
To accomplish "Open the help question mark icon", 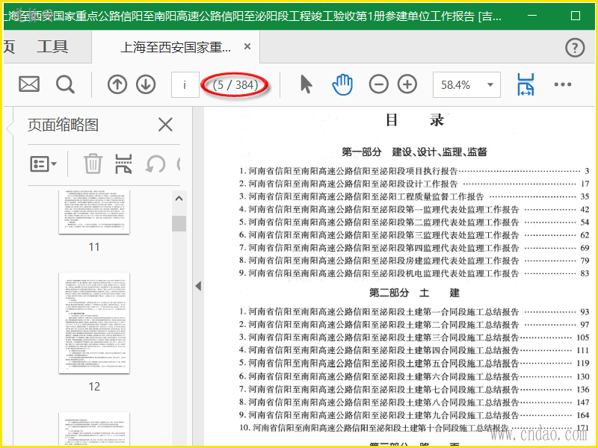I will (575, 48).
